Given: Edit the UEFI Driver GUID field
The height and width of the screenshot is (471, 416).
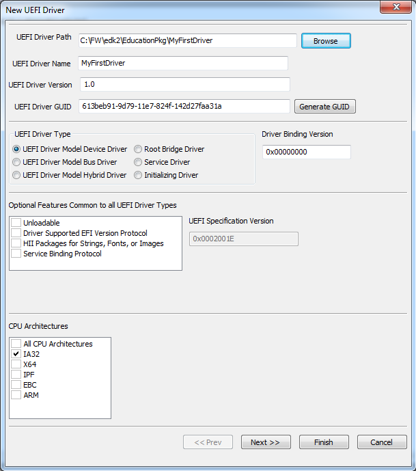Looking at the screenshot, I should pyautogui.click(x=184, y=106).
